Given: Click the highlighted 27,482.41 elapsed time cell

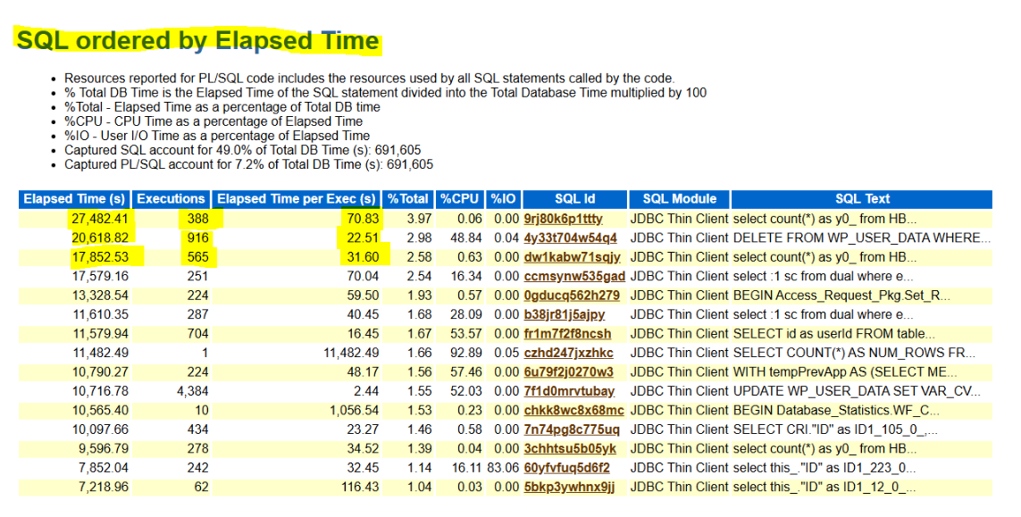Looking at the screenshot, I should (x=98, y=219).
